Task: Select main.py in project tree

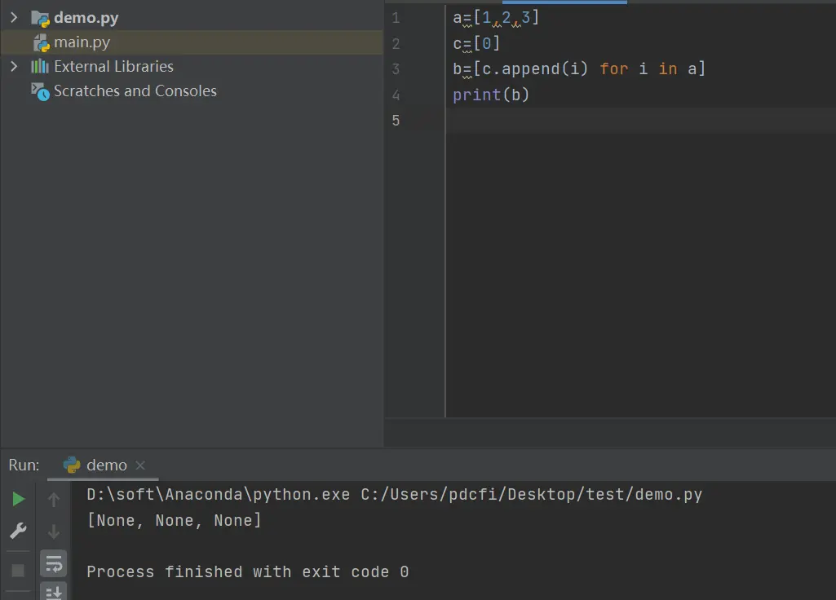Action: tap(192, 42)
